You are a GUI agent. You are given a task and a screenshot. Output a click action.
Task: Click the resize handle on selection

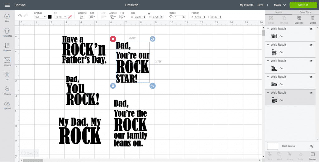tap(153, 86)
